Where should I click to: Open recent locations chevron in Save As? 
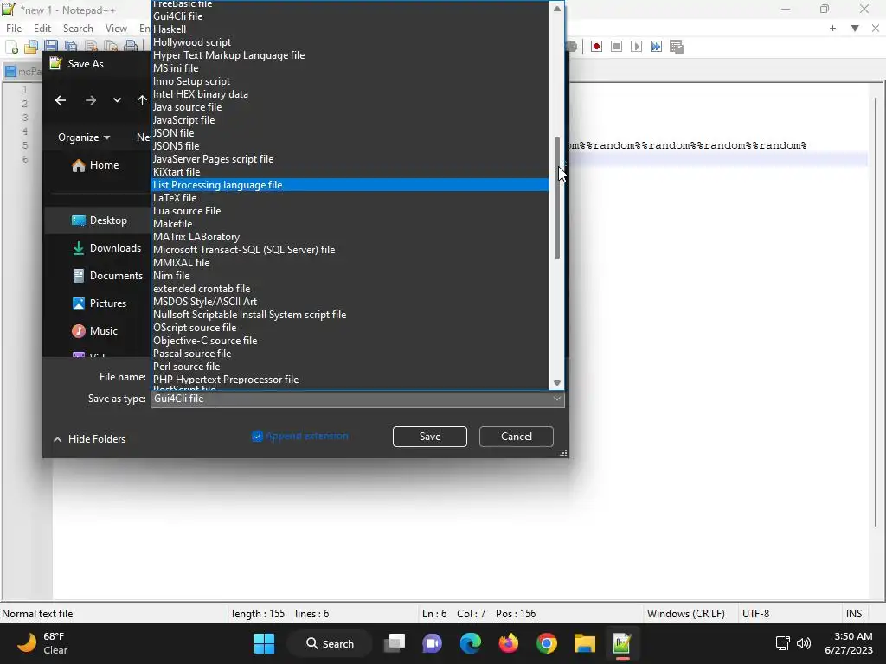117,100
